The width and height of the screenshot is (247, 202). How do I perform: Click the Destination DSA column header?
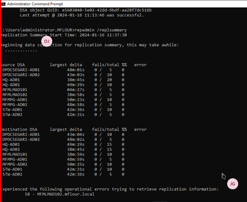pos(19,130)
